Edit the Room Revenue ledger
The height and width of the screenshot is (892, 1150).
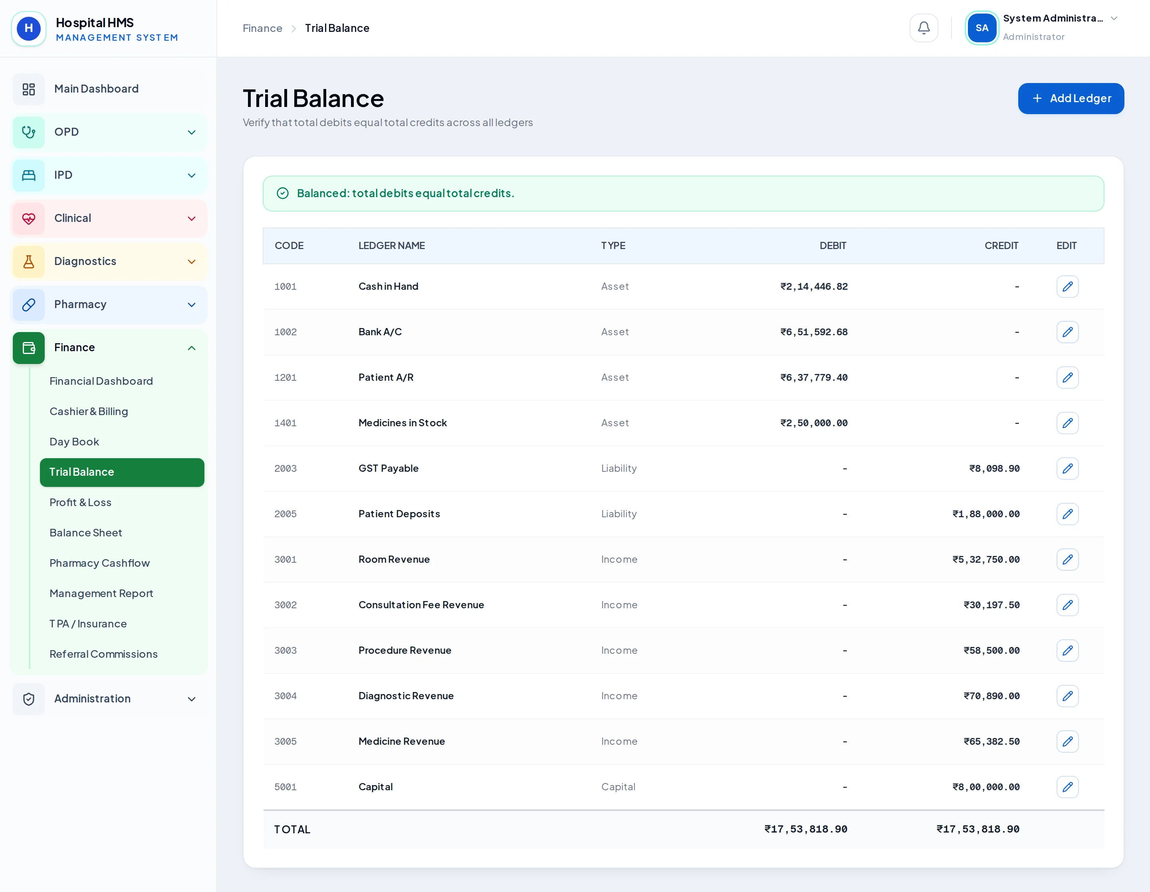pos(1067,560)
